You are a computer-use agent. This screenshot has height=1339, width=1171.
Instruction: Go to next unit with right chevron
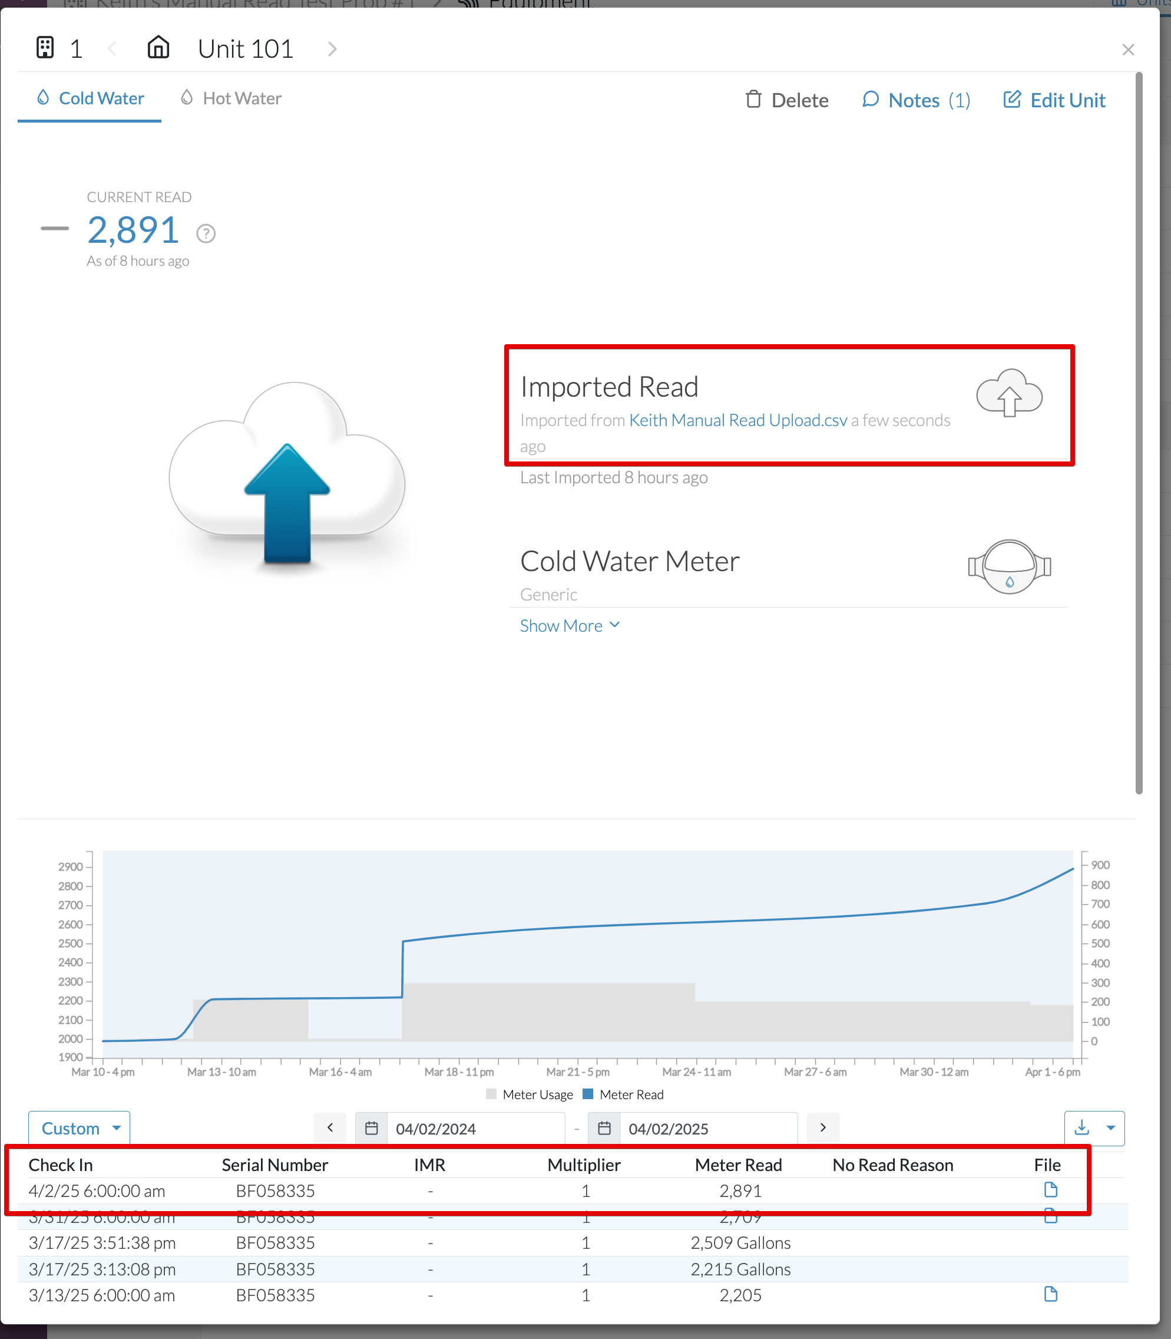pos(333,49)
